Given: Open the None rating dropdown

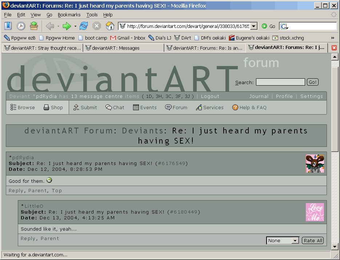Looking at the screenshot, I should [x=283, y=240].
